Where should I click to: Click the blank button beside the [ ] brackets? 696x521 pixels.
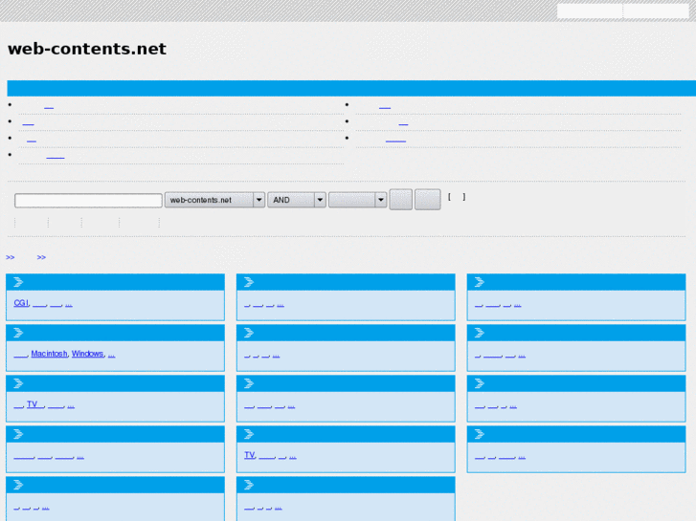(427, 200)
